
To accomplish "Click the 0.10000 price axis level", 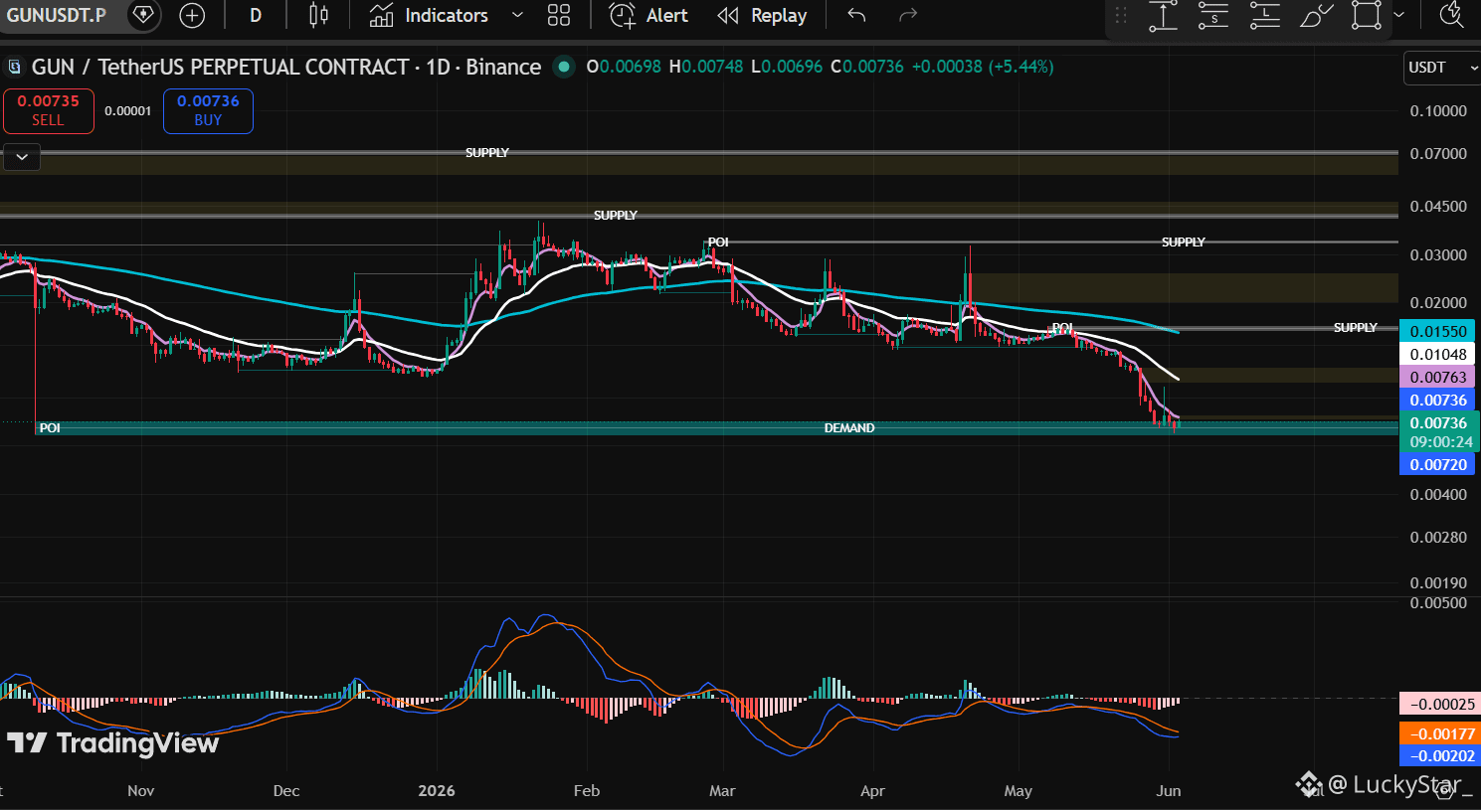I will point(1438,110).
